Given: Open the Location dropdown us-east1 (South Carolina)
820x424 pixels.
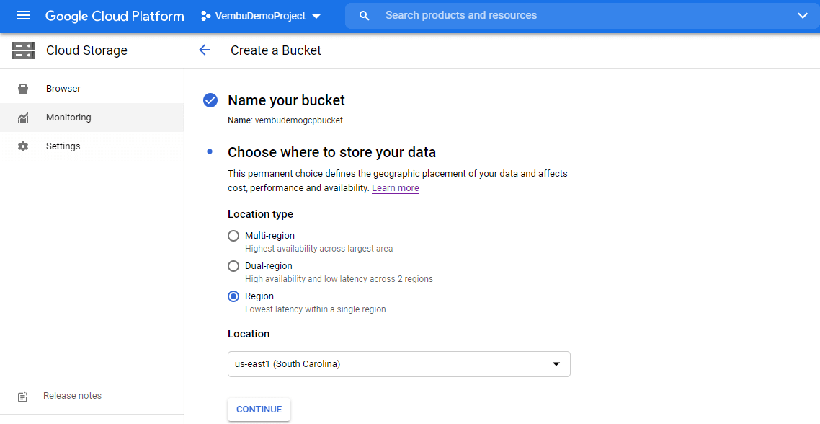Looking at the screenshot, I should point(399,364).
